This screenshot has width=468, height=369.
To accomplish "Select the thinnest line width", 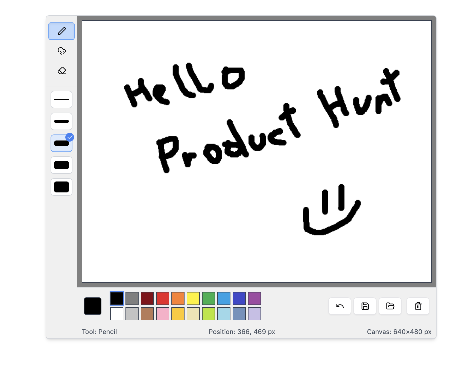I will point(61,99).
